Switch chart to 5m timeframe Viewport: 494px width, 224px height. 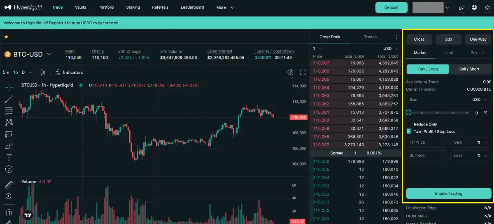click(6, 72)
